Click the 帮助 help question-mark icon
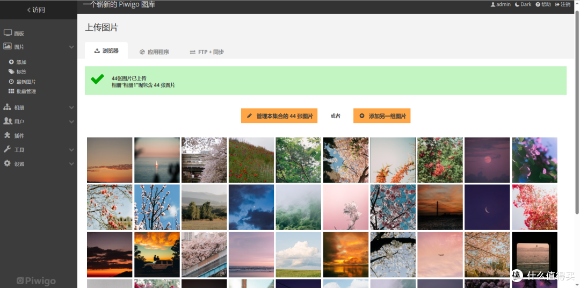Viewport: 580px width, 288px height. (538, 4)
